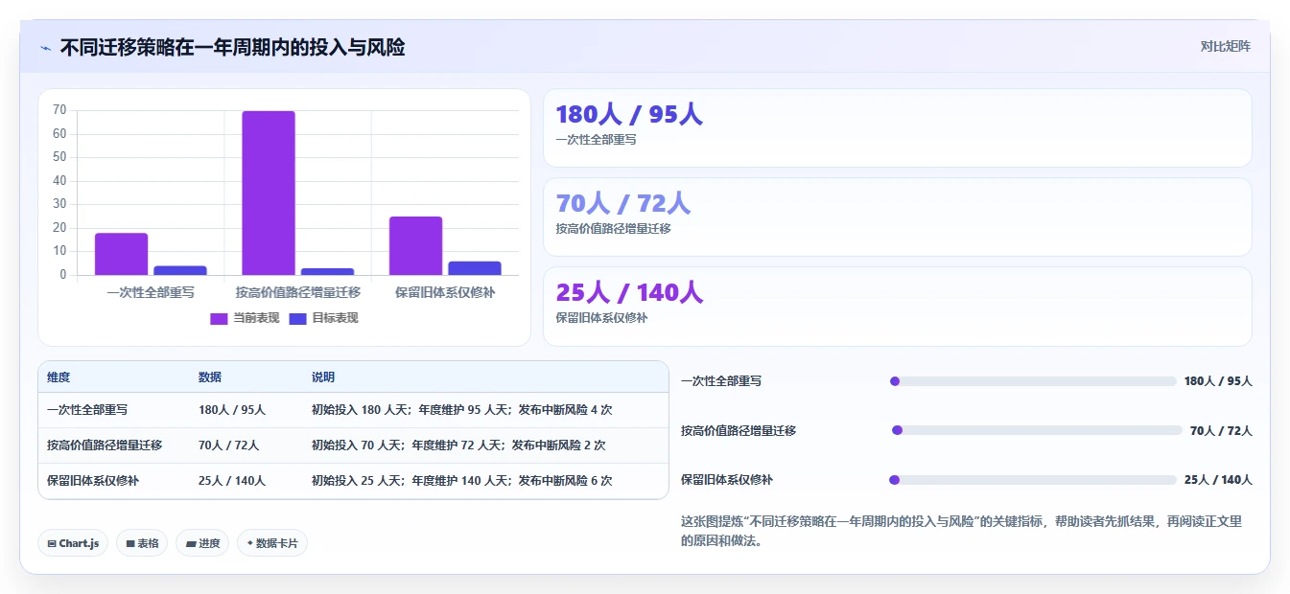Open the 70人 / 72人 data card
The image size is (1290, 594).
897,217
